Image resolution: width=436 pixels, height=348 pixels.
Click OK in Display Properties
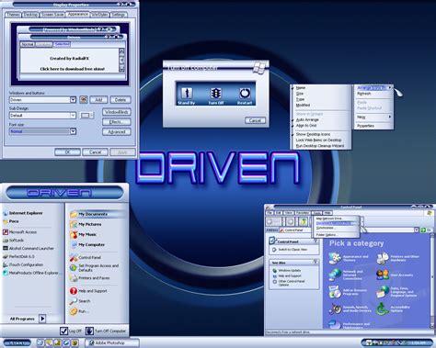[x=67, y=152]
